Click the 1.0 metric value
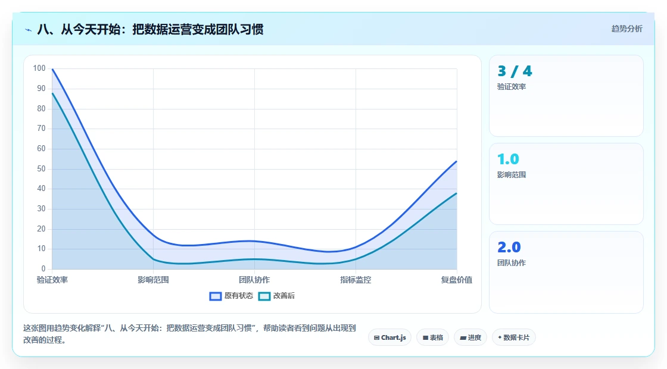Image resolution: width=667 pixels, height=369 pixels. pos(509,159)
